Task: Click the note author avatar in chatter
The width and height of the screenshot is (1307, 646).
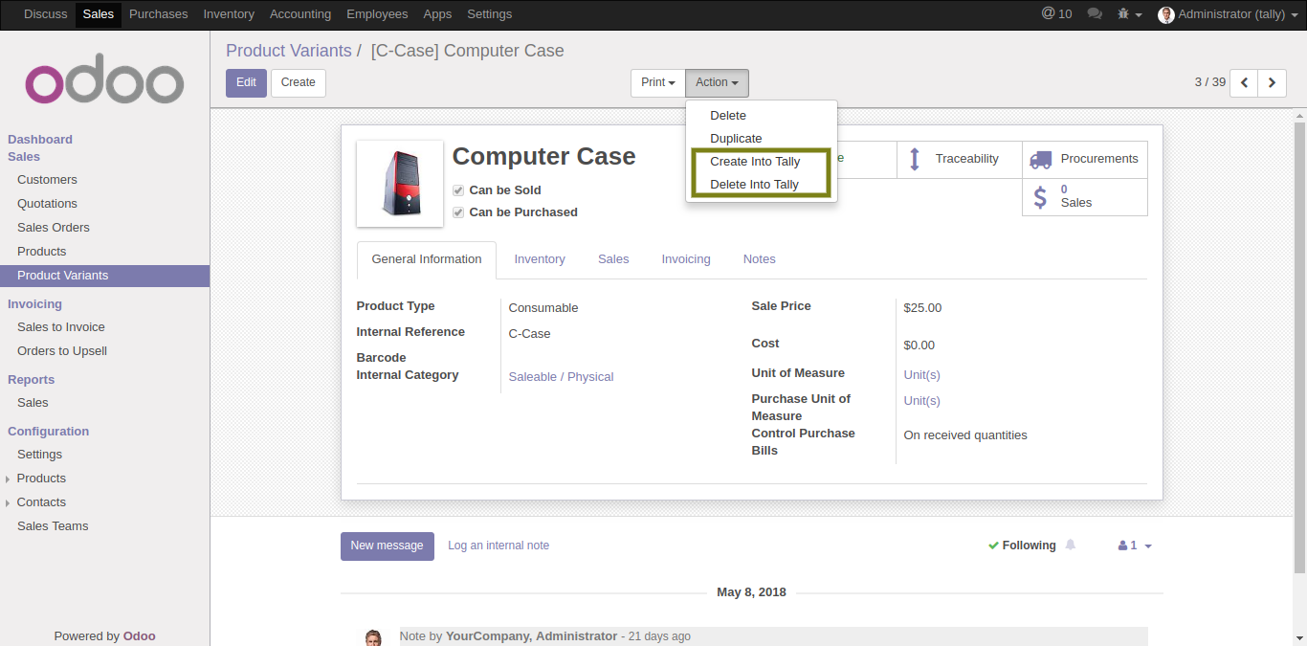Action: point(373,638)
